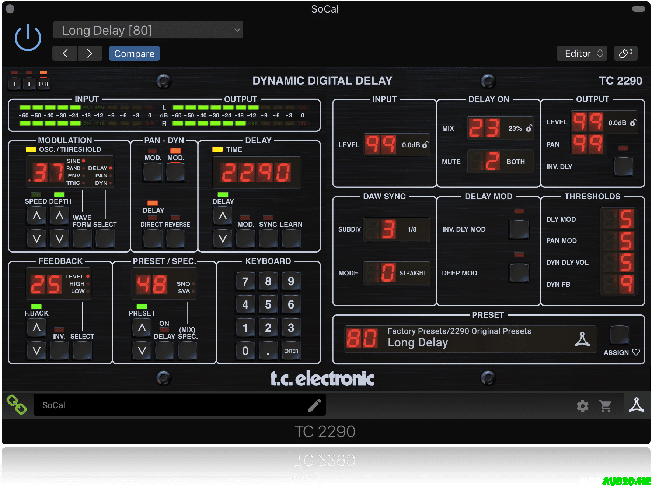Select the I+II channel button

pos(43,84)
